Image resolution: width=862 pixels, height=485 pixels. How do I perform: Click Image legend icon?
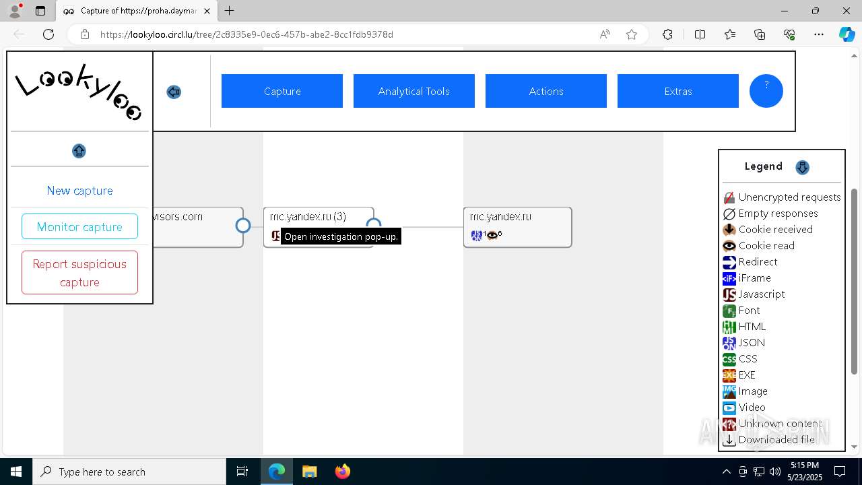pos(729,391)
